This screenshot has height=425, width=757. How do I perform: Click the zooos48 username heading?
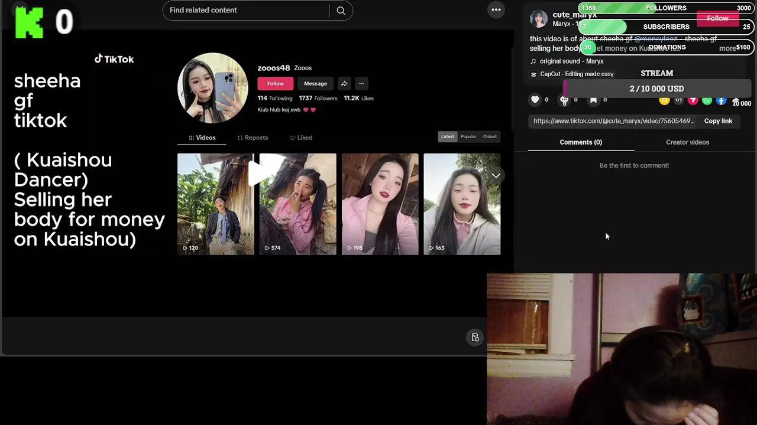[274, 68]
